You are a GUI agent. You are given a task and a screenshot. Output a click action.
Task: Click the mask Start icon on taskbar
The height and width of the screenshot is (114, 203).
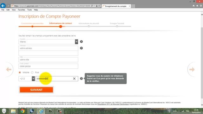[4, 111]
